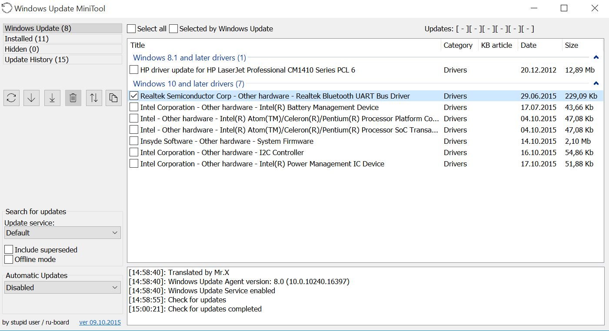Image resolution: width=609 pixels, height=331 pixels.
Task: Collapse the Windows 8.1 and later drivers group
Action: [x=596, y=57]
